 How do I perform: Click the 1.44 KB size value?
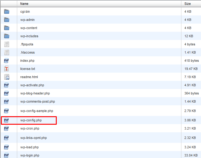pos(190,102)
